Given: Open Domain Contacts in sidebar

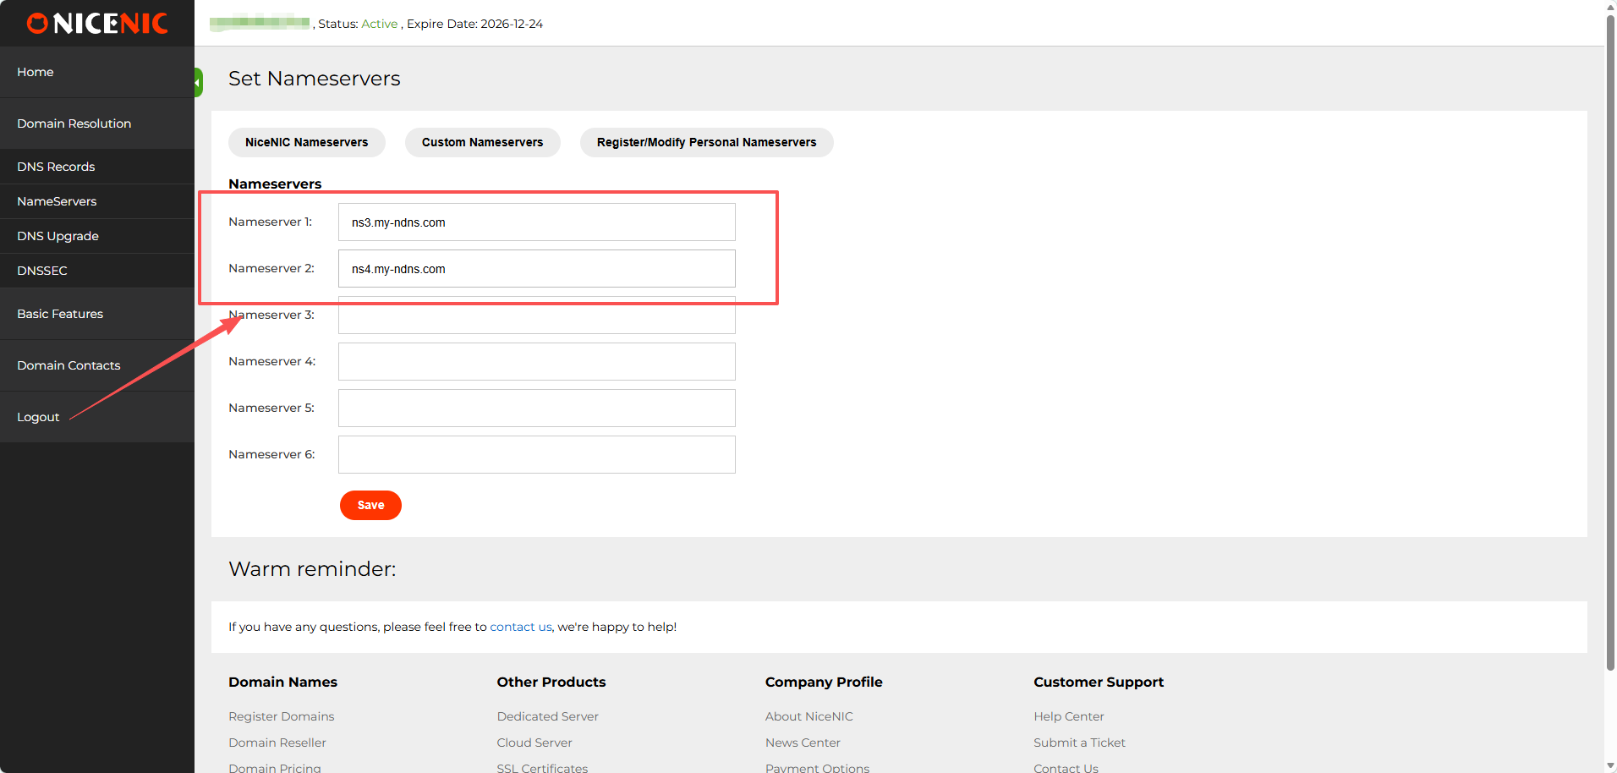Looking at the screenshot, I should 69,365.
